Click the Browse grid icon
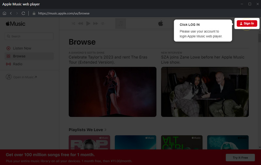This screenshot has width=261, height=165. click(8, 56)
